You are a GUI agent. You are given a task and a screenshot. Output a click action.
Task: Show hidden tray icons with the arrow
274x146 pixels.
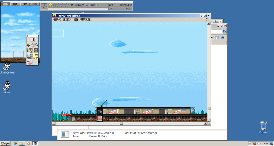[250, 143]
